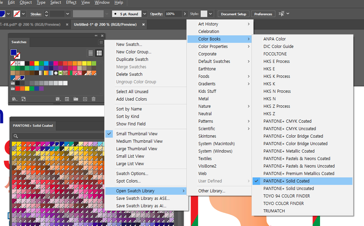Select PANTONE+ Solid Uncoated library
This screenshot has height=226, width=364.
[x=303, y=189]
